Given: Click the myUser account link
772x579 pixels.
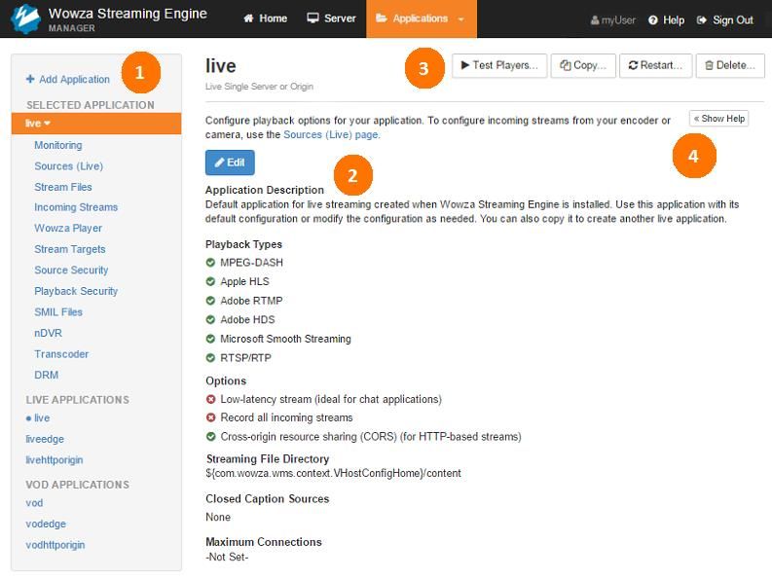Looking at the screenshot, I should click(x=613, y=20).
